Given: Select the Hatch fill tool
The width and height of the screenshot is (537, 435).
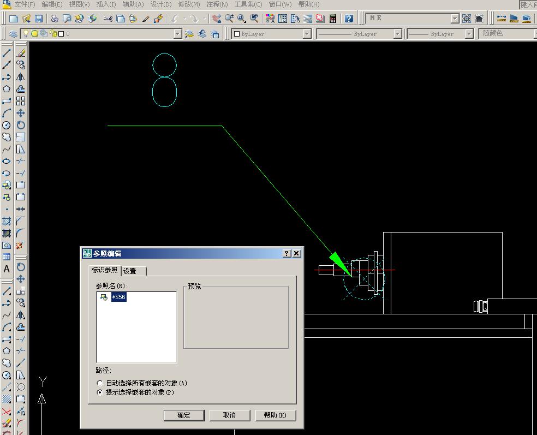Looking at the screenshot, I should (7, 221).
